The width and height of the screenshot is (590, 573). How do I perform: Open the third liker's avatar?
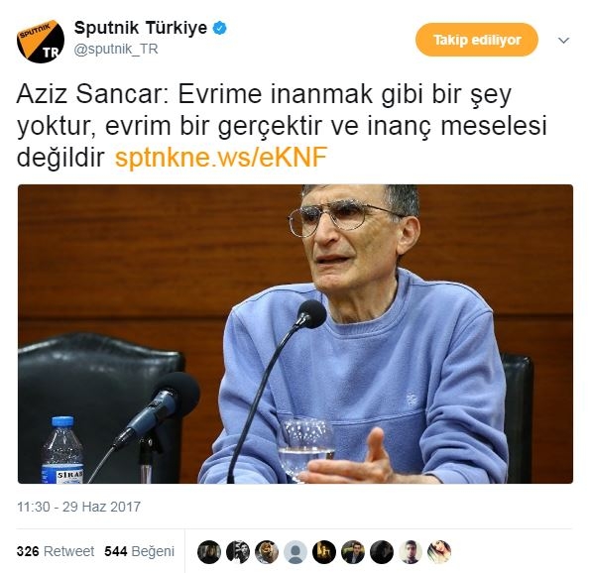267,552
